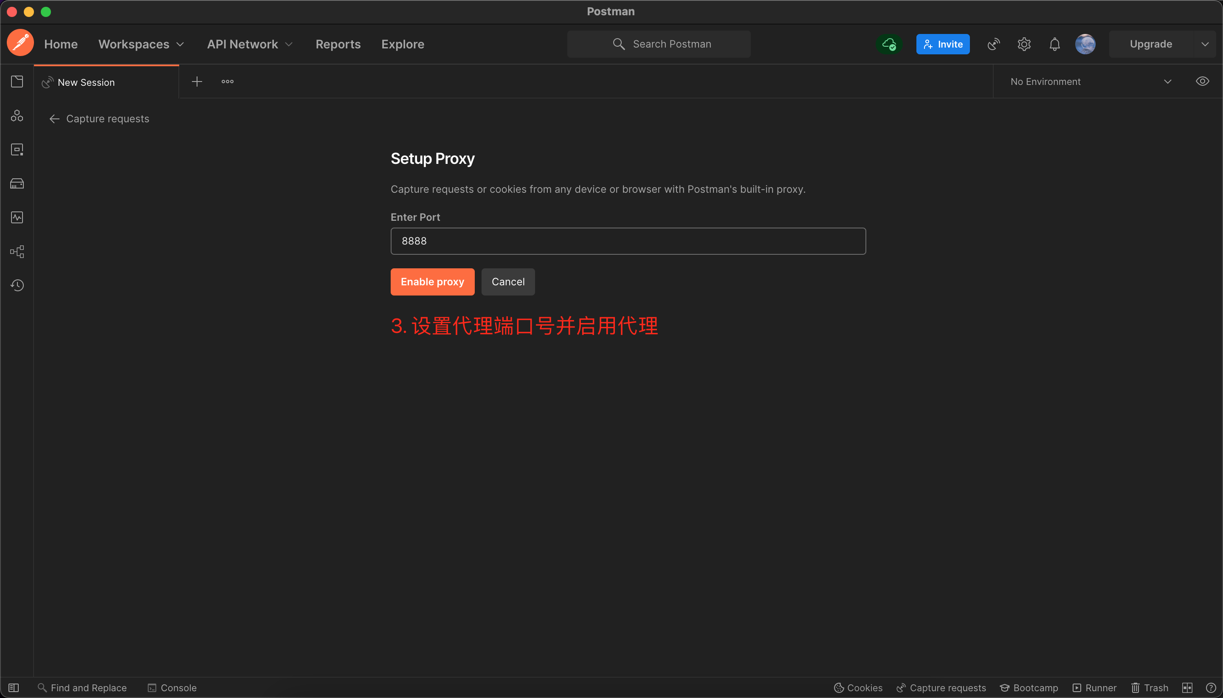The image size is (1223, 698).
Task: Switch to the Reports menu
Action: pos(338,44)
